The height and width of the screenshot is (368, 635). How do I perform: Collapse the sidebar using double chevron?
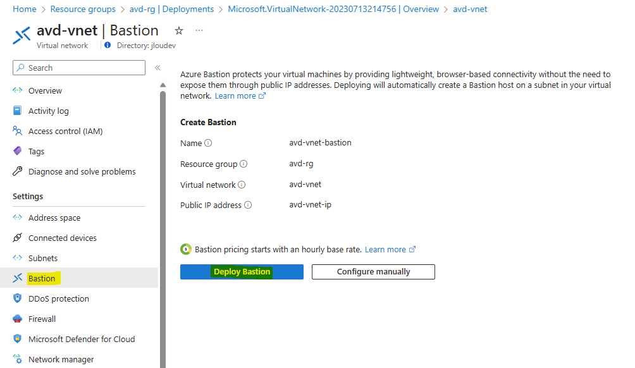tap(157, 68)
